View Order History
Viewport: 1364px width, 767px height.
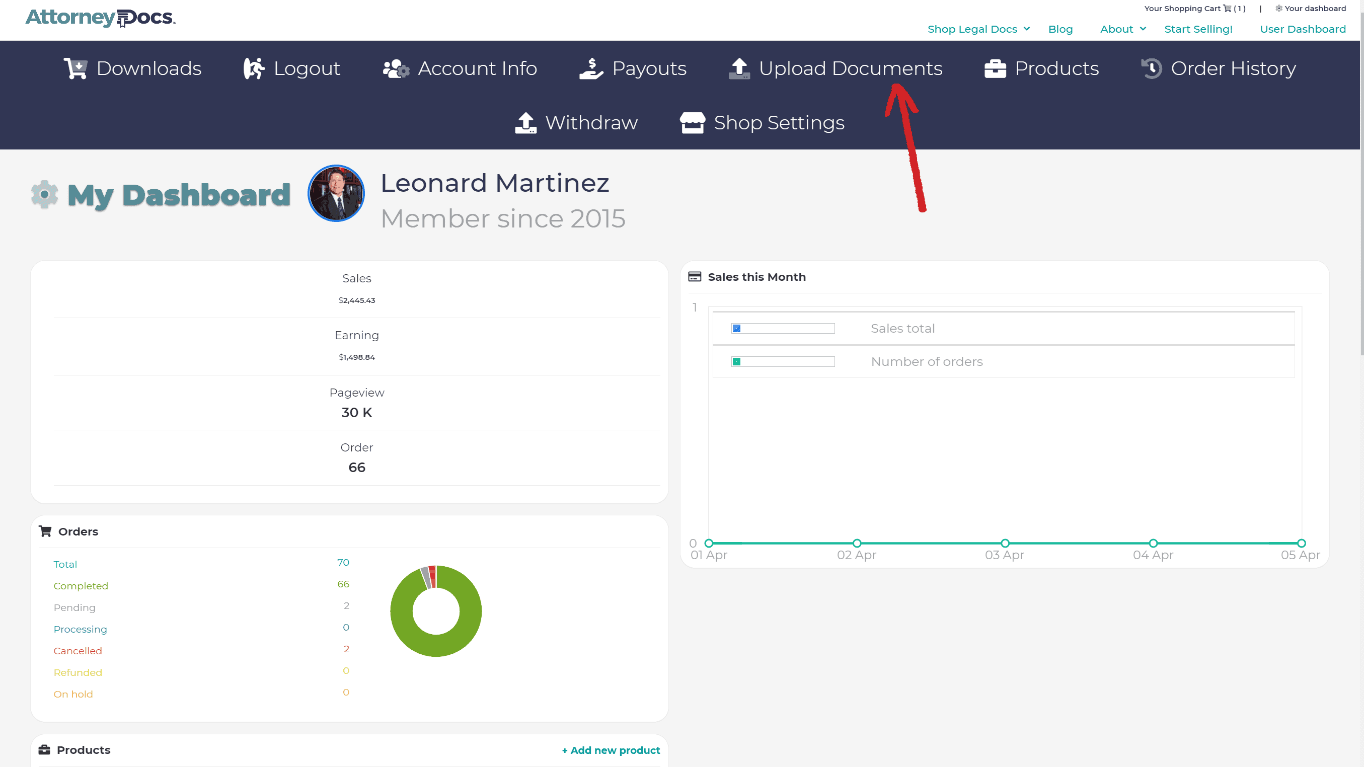pyautogui.click(x=1219, y=68)
